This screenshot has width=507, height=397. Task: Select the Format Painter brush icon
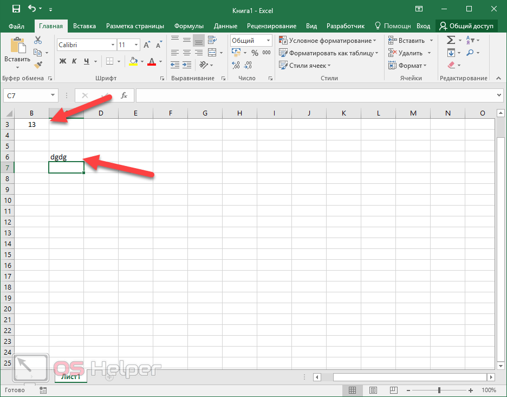pyautogui.click(x=37, y=65)
